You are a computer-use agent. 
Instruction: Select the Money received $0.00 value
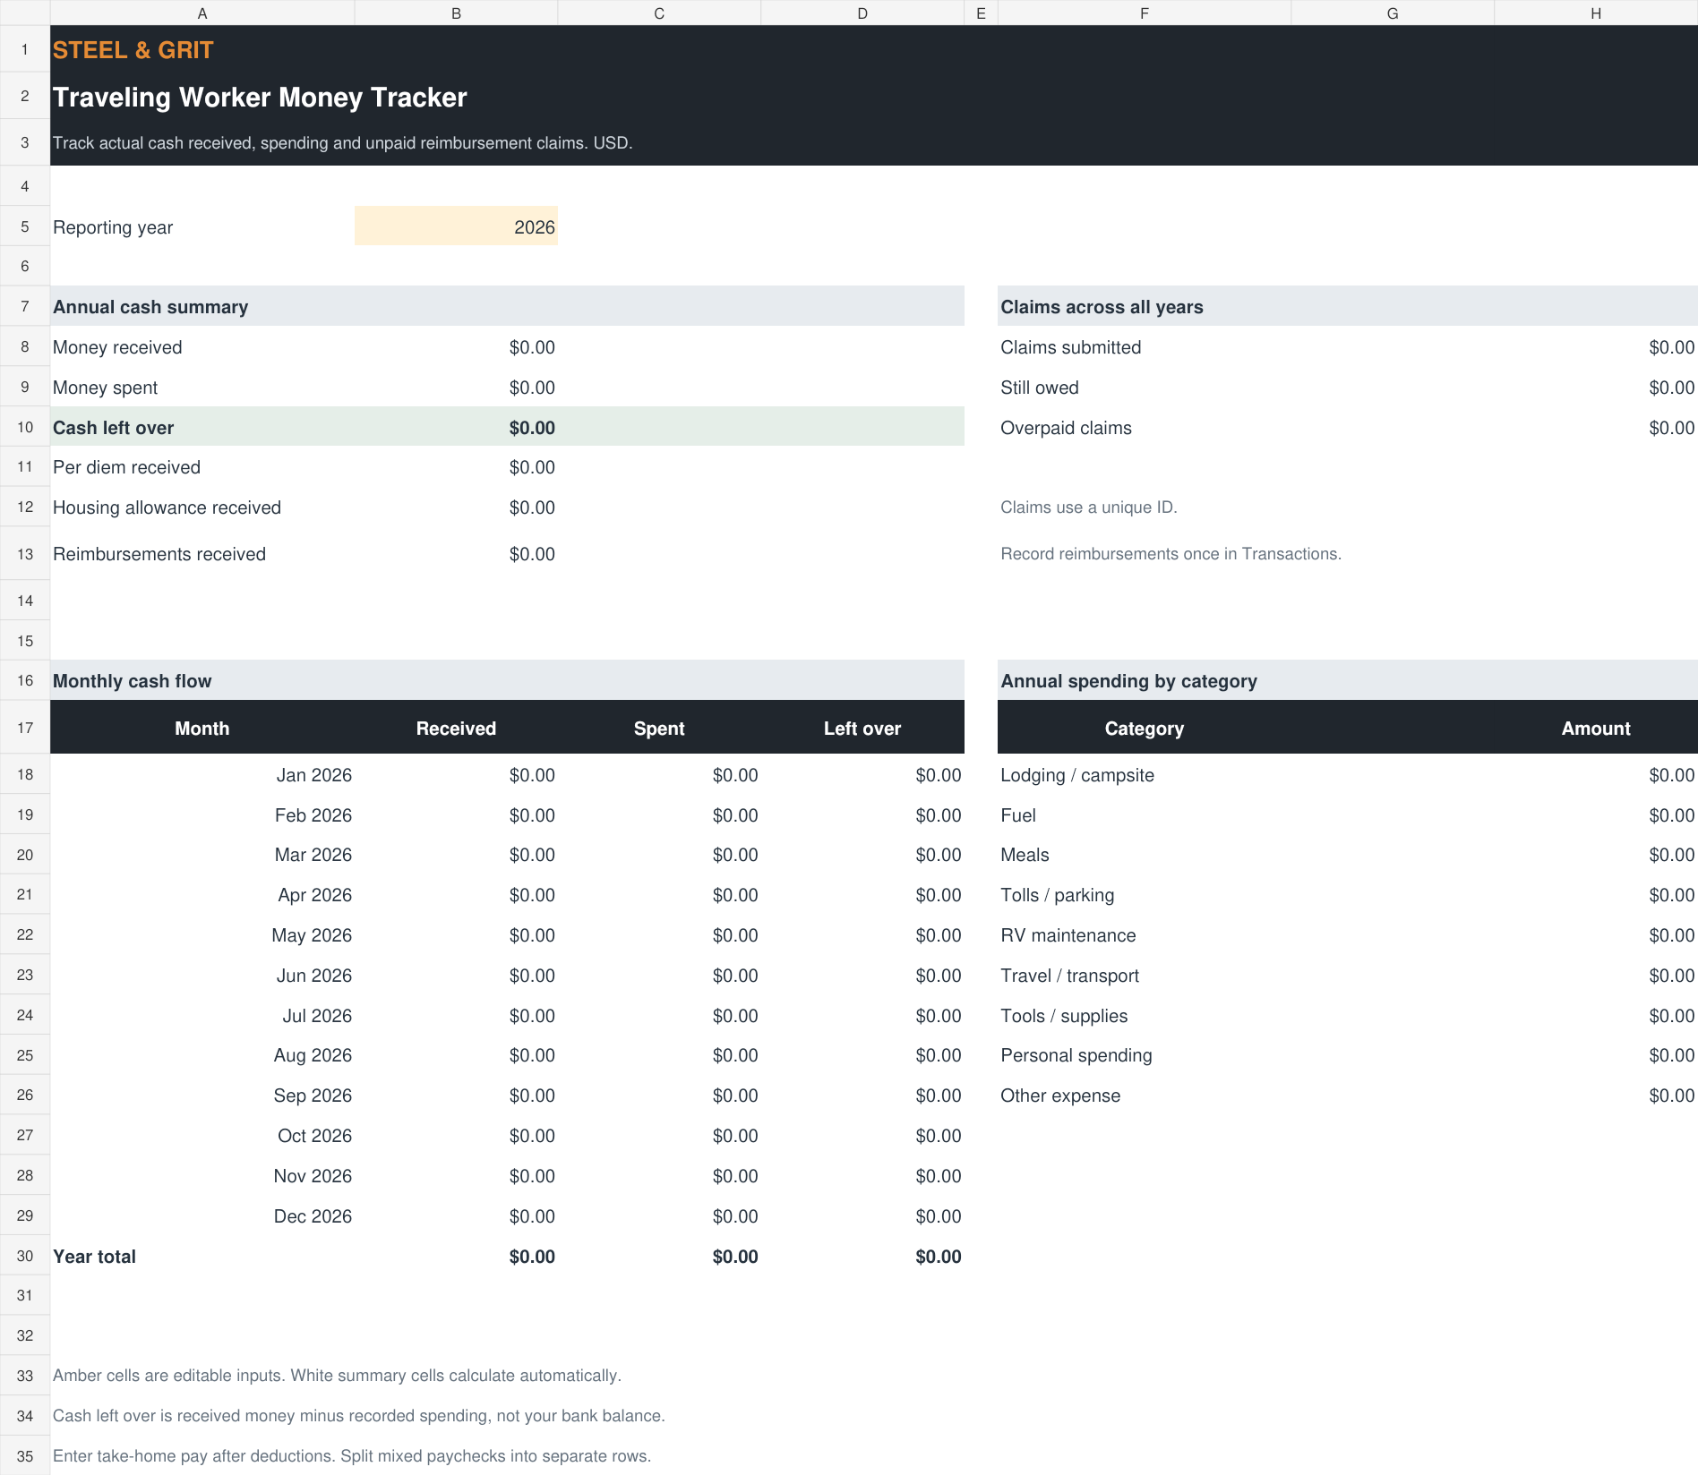coord(532,347)
